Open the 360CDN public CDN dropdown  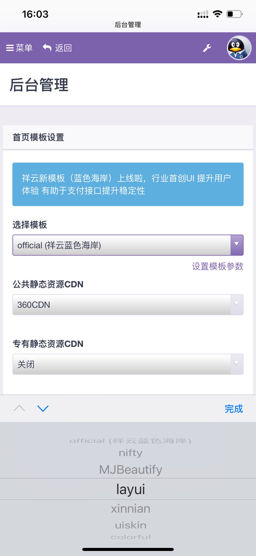pos(128,305)
